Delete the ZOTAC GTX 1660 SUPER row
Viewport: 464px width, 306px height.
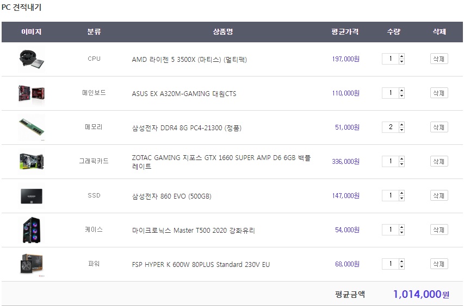439,162
